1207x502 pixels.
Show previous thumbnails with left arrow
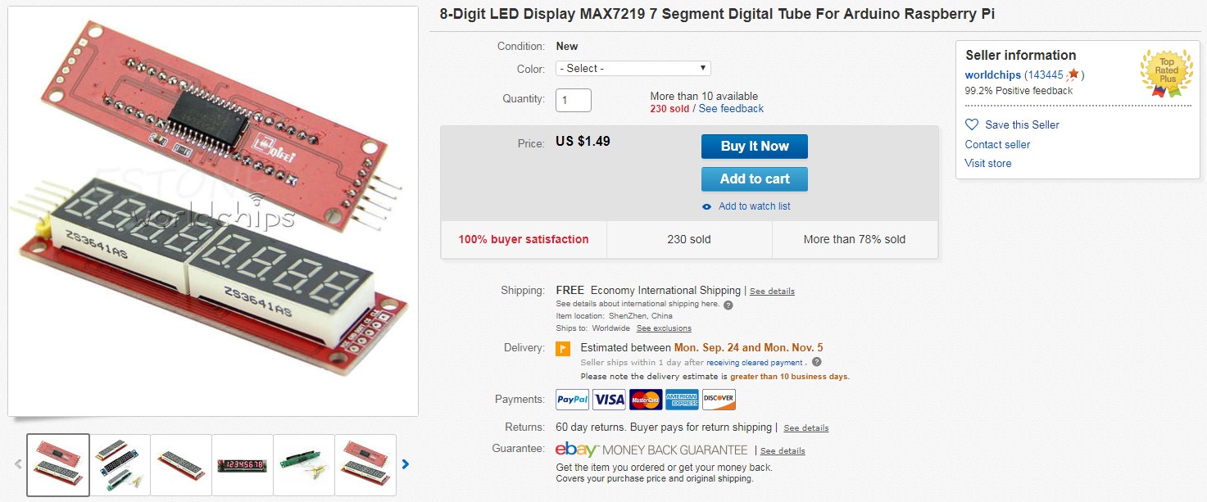pos(17,464)
